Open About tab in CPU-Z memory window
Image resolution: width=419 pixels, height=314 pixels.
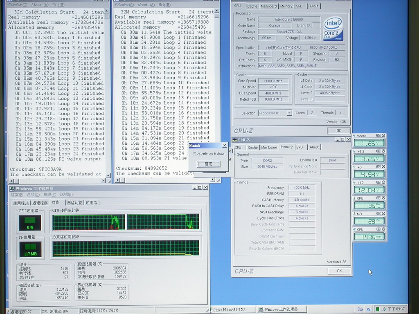point(314,147)
